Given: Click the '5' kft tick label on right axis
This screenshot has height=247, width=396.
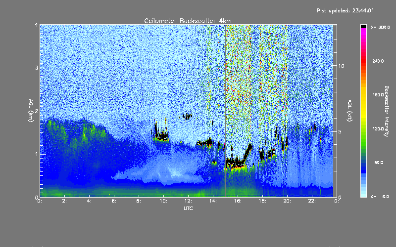Looking at the screenshot, I should coord(340,131).
